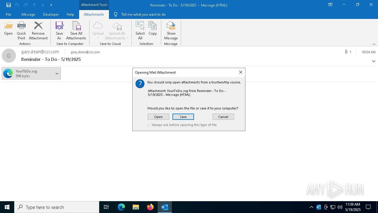This screenshot has height=213, width=378.
Task: Open the File menu
Action: point(9,14)
